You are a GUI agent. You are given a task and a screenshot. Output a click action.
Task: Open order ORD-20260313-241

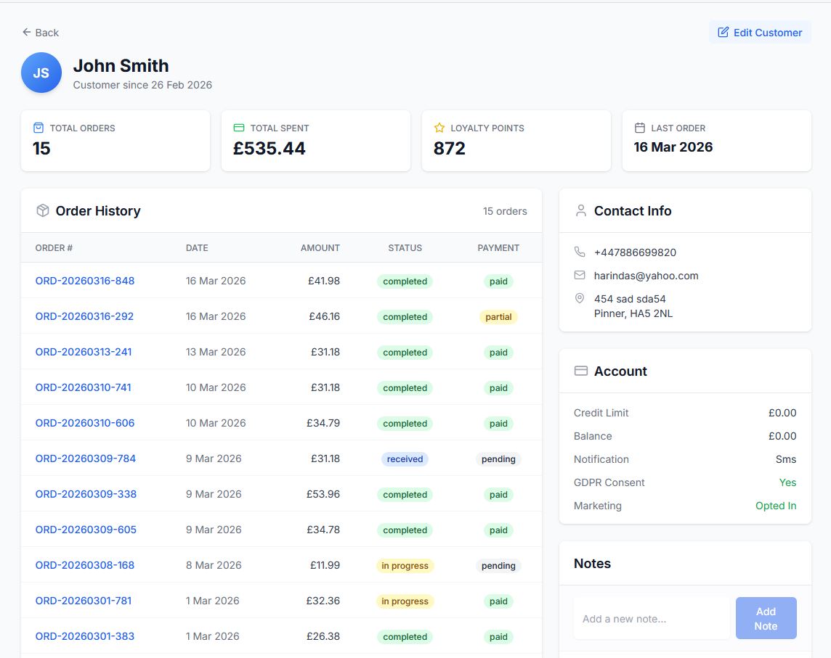click(x=84, y=352)
